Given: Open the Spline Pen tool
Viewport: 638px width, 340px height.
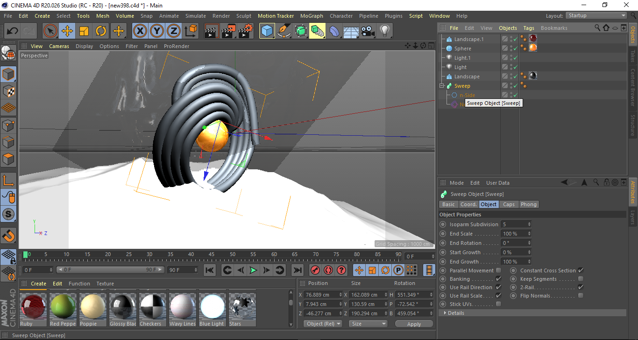Looking at the screenshot, I should click(284, 31).
